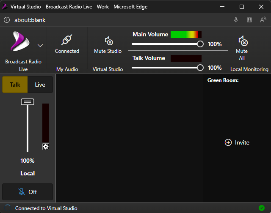Viewport: 271px width, 213px height.
Task: Switch to the Live tab
Action: coord(40,85)
